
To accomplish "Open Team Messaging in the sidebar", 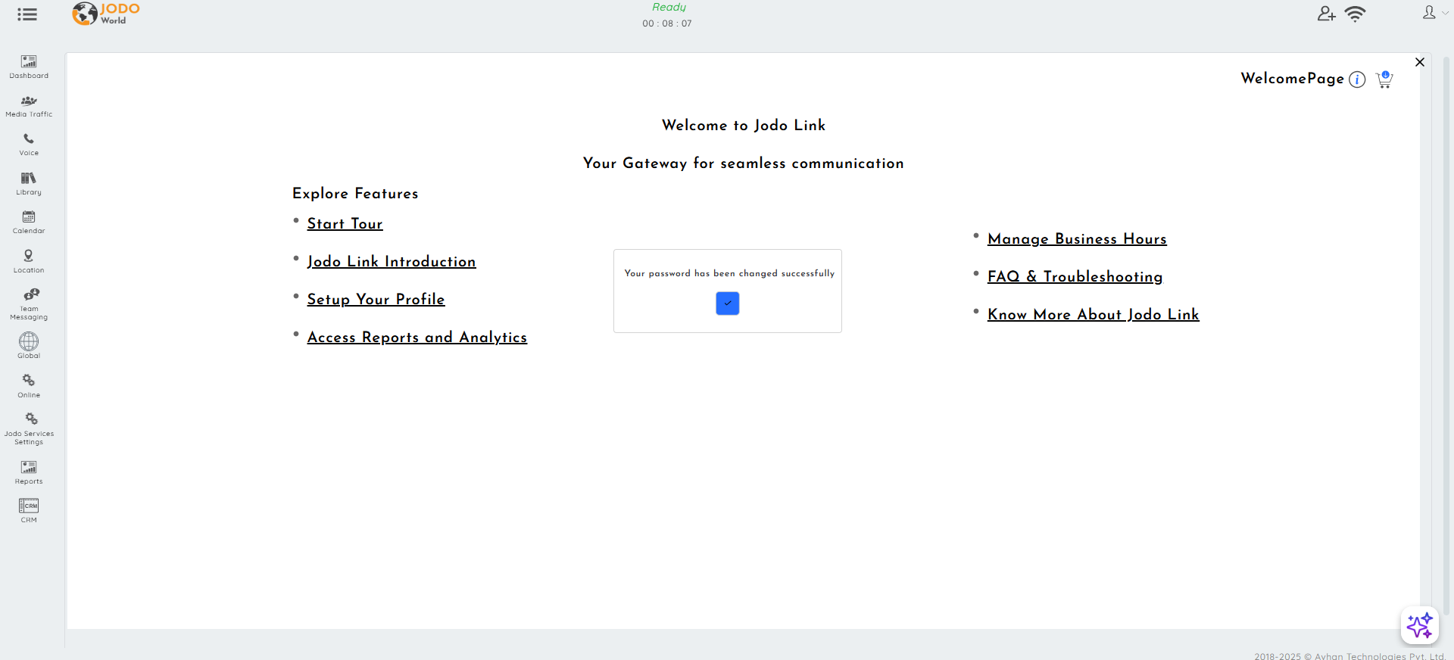I will (x=29, y=304).
